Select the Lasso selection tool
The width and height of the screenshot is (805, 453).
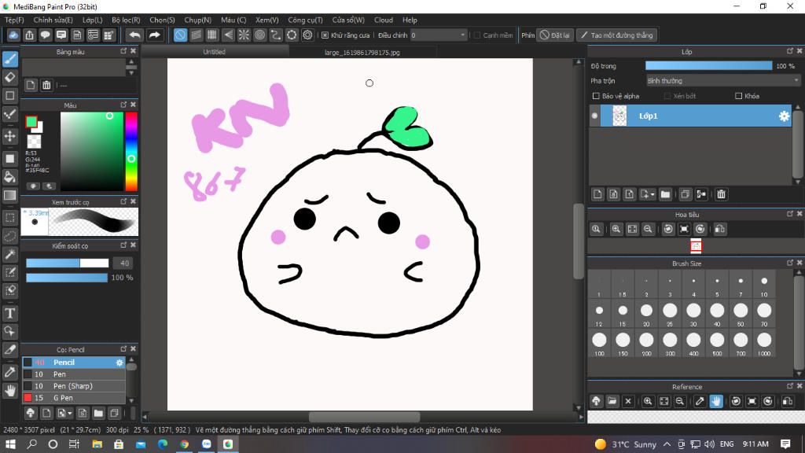click(x=9, y=236)
